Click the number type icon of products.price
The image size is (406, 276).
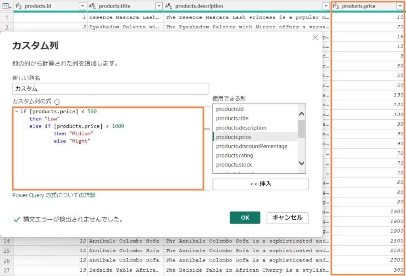click(335, 6)
